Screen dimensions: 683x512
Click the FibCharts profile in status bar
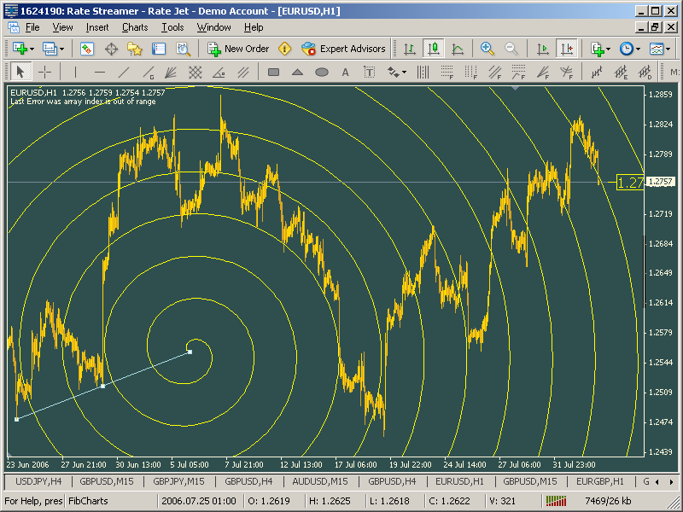coord(88,501)
